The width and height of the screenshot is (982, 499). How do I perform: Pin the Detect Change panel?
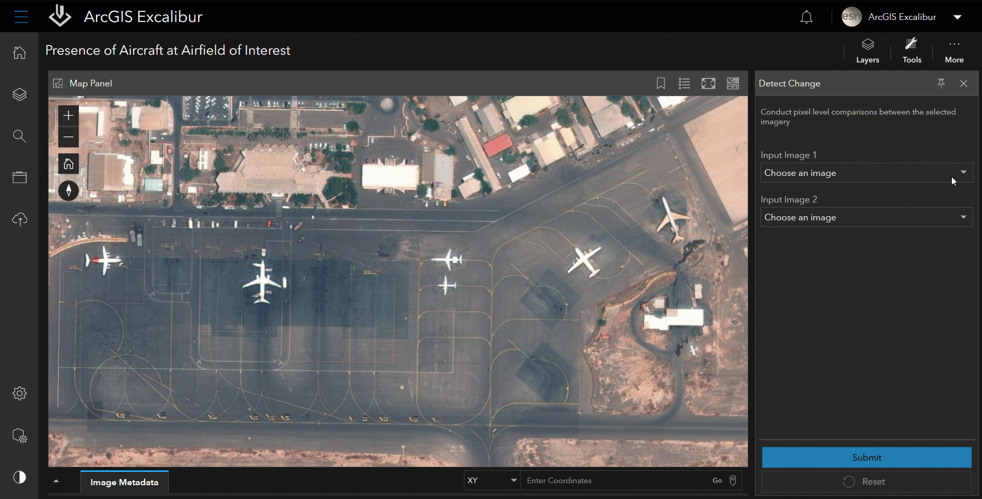(x=941, y=83)
